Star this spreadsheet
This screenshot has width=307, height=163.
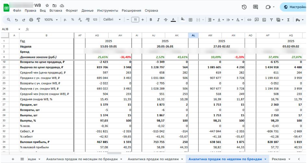[x=47, y=5]
